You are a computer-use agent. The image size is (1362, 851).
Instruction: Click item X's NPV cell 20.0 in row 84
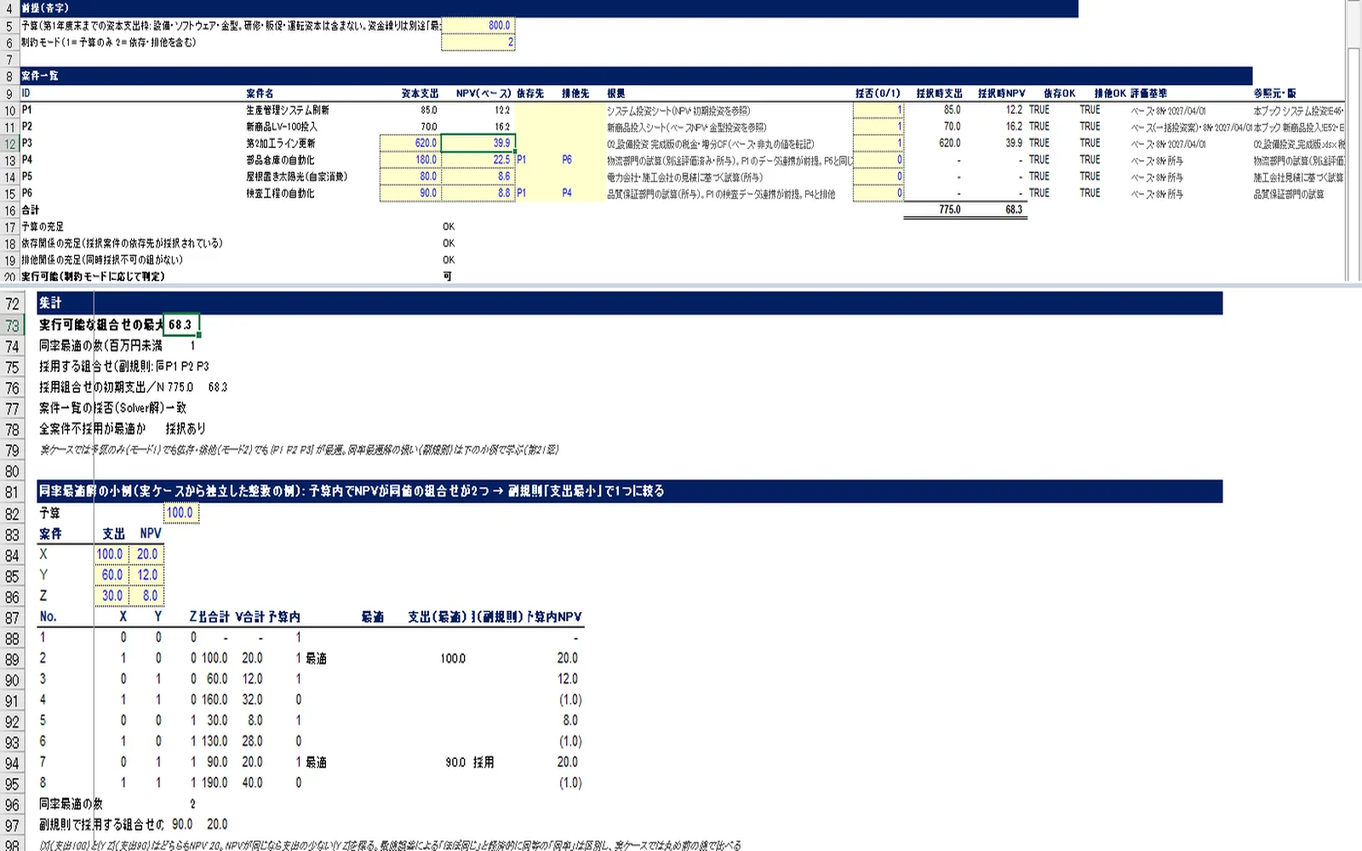(x=147, y=554)
